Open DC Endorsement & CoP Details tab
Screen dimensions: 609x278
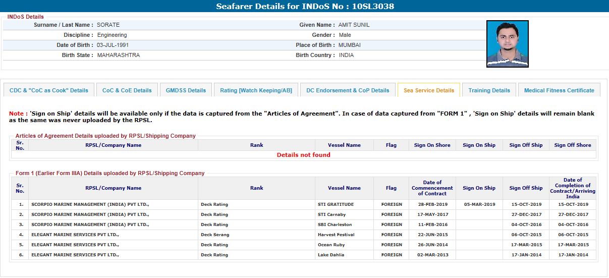click(348, 90)
